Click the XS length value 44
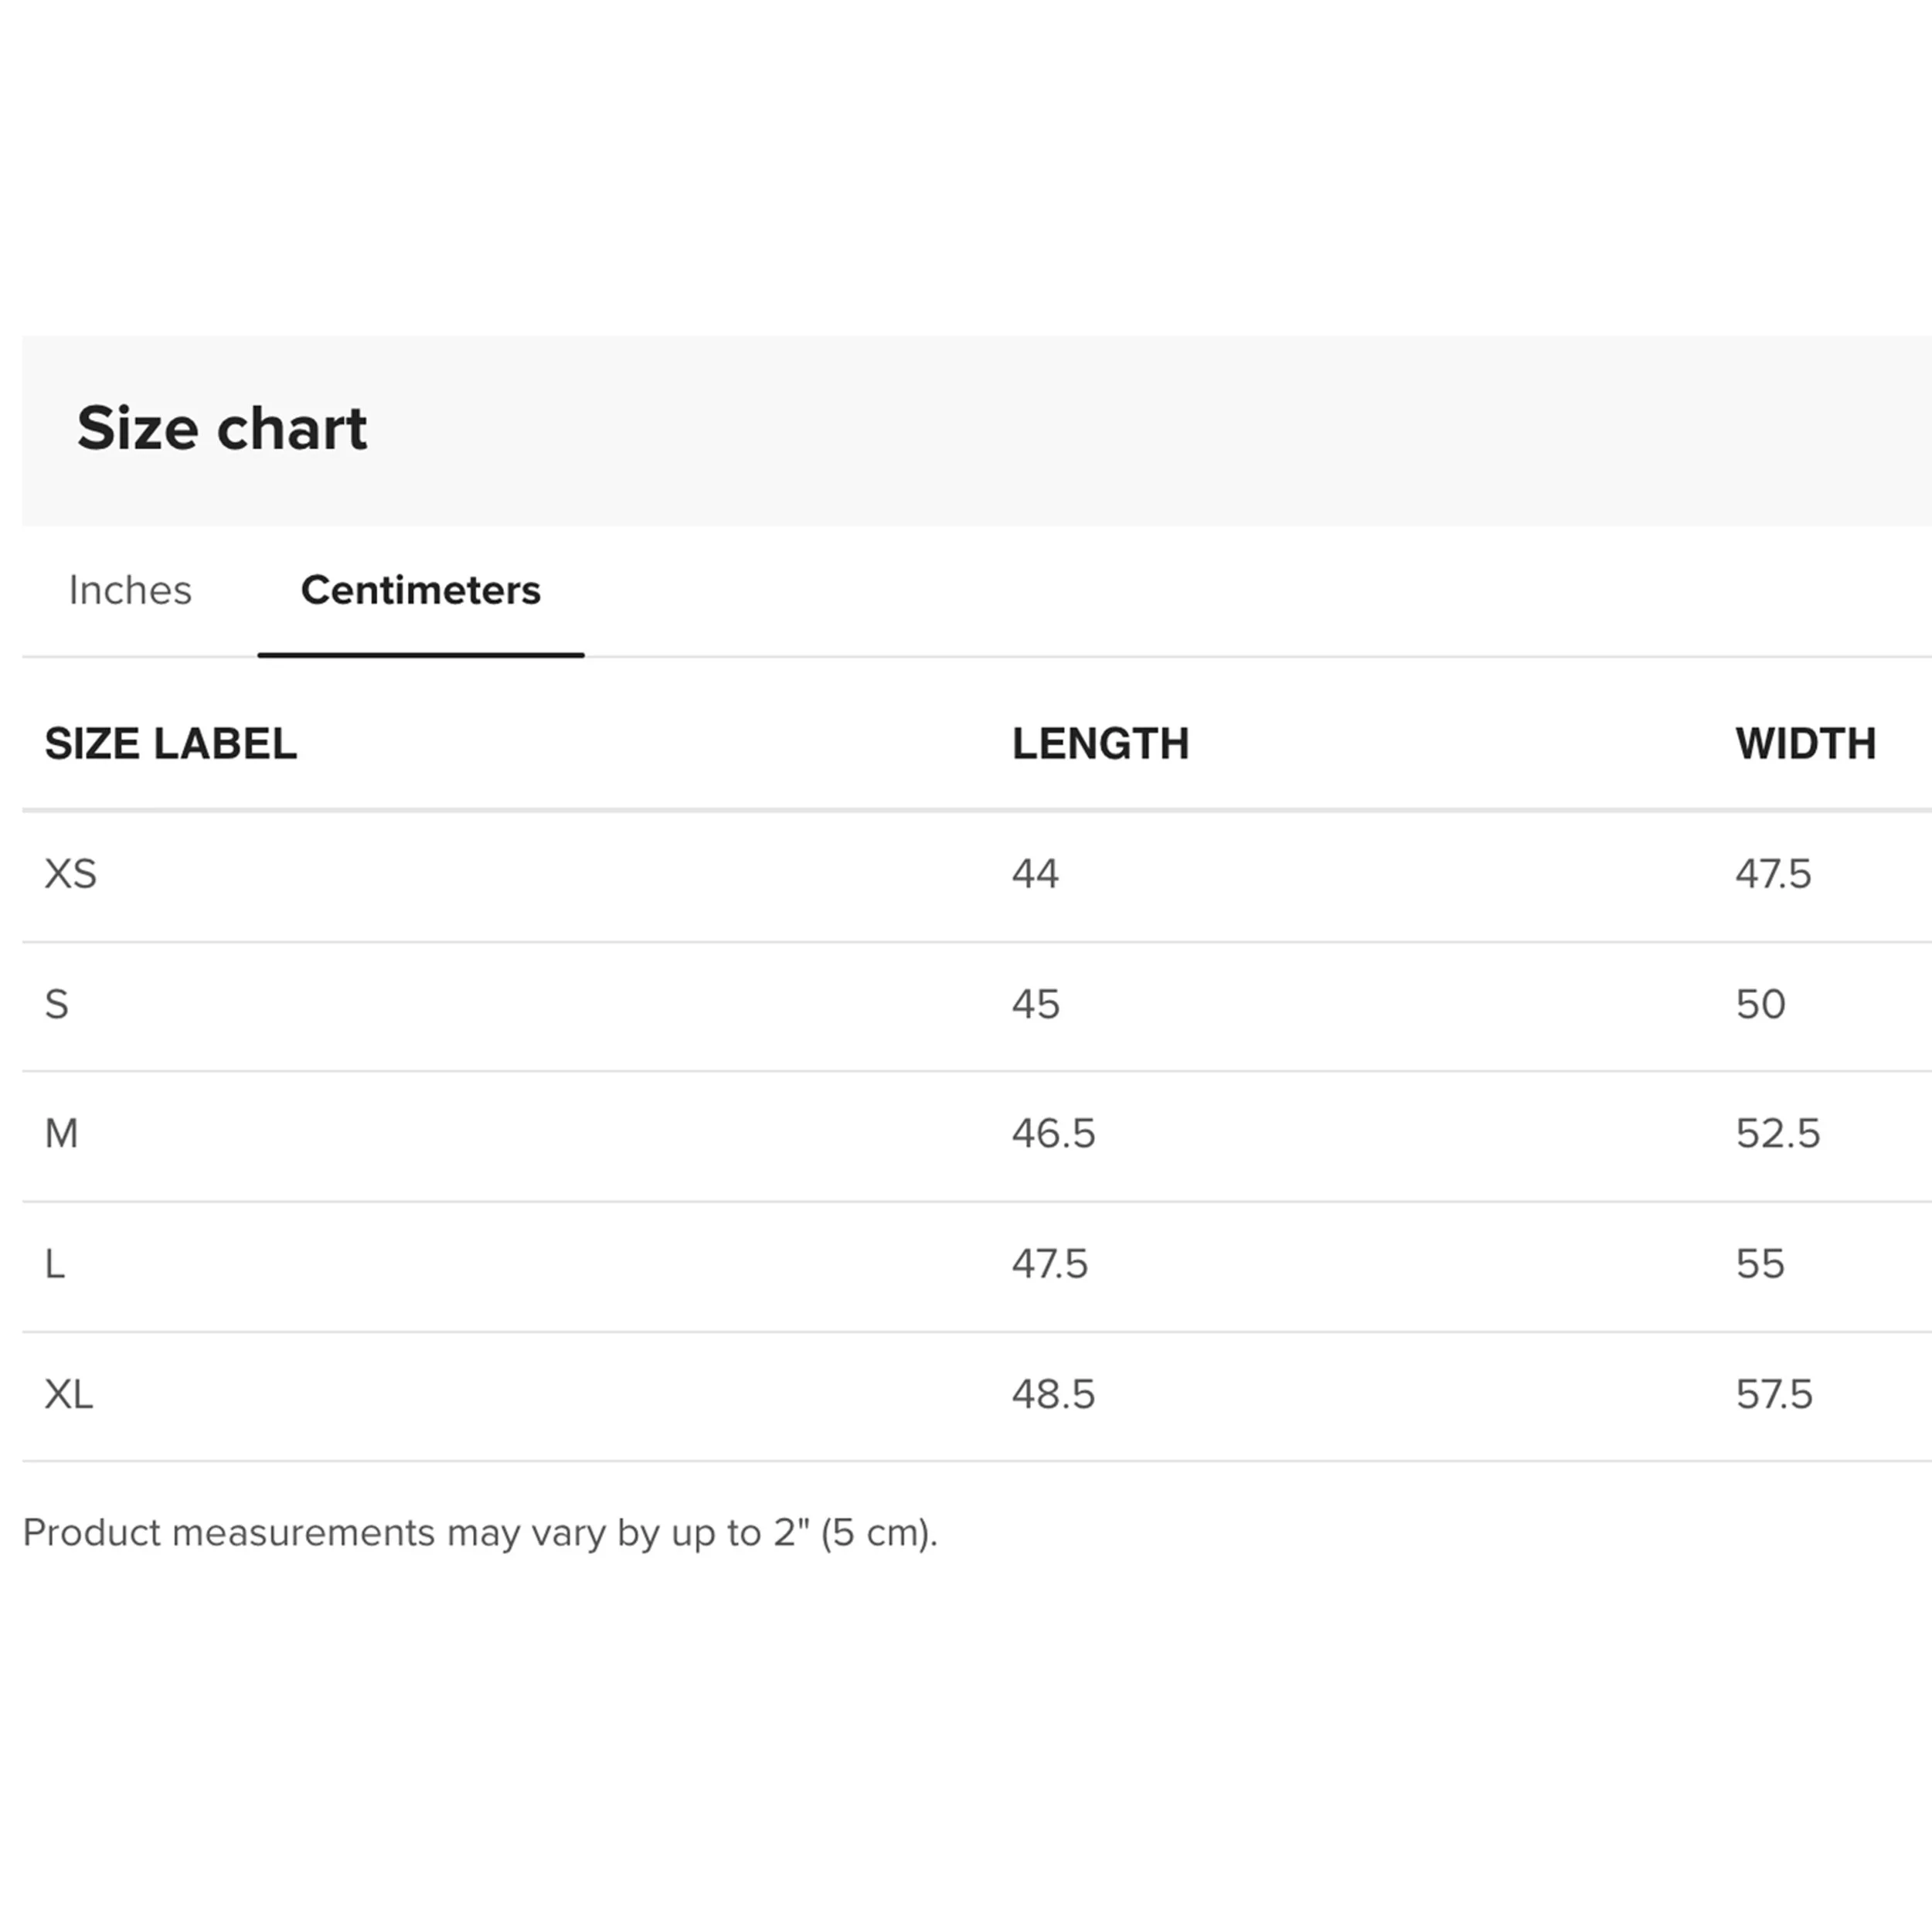 coord(1036,874)
